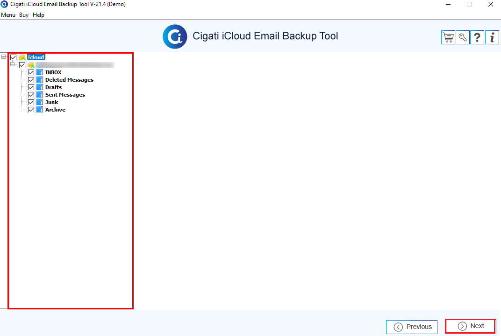Select the blurred account name row
This screenshot has height=336, width=501.
(x=75, y=65)
